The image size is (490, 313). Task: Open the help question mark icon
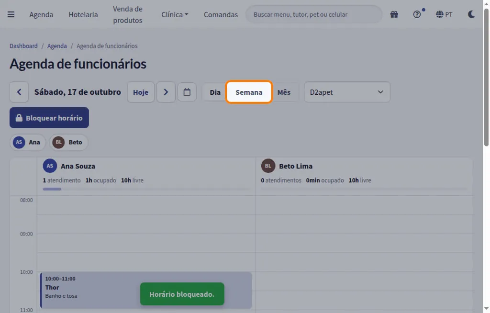click(x=417, y=14)
